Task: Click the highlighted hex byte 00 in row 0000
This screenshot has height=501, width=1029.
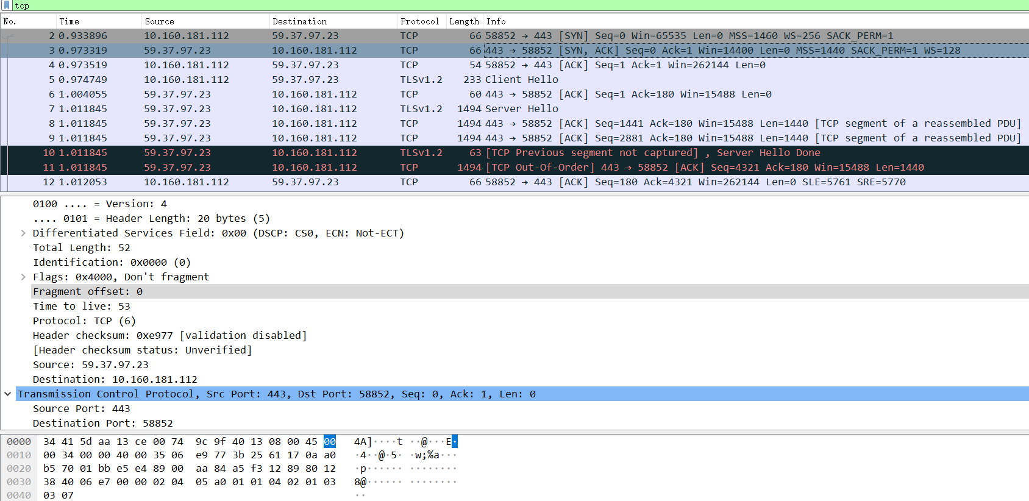Action: tap(330, 442)
